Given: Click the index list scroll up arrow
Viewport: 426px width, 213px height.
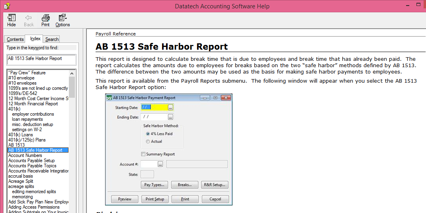Looking at the screenshot, I should (x=72, y=74).
